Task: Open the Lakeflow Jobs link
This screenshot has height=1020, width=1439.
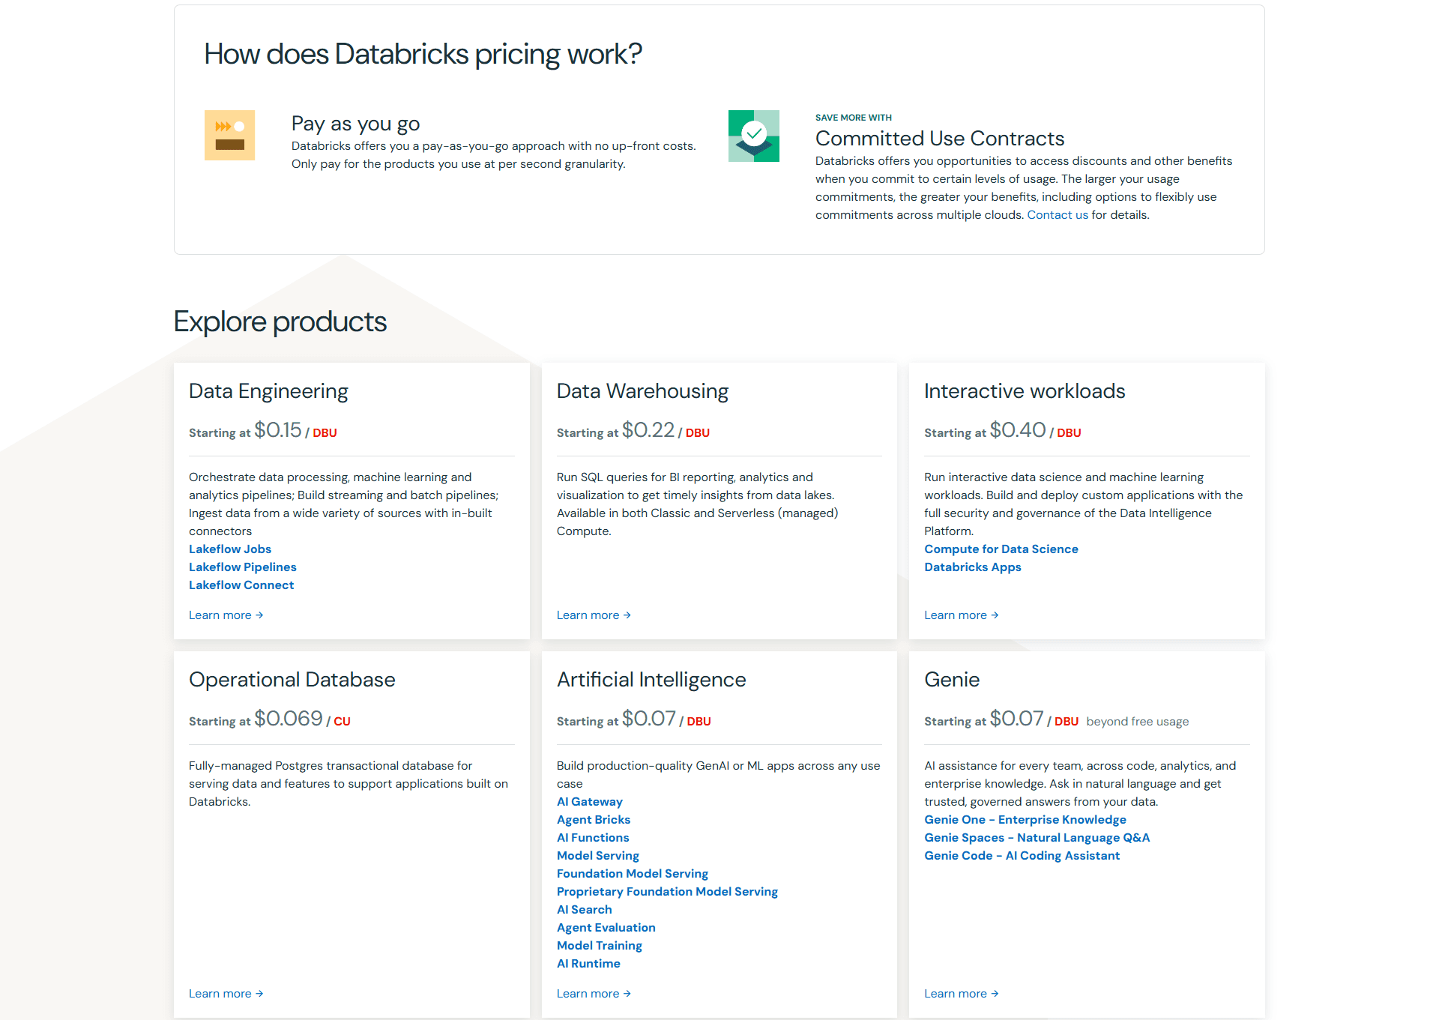Action: tap(230, 549)
